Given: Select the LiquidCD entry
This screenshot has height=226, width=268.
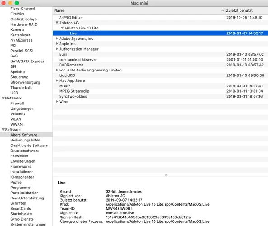Looking at the screenshot, I should coord(160,75).
